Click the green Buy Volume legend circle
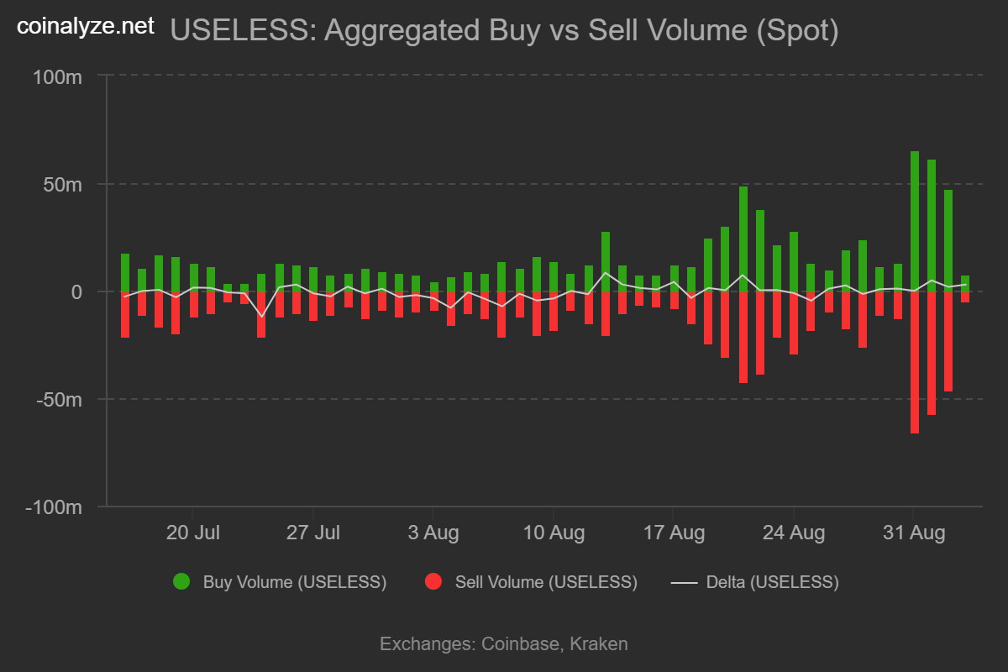Screen dimensions: 1008x672 click(x=181, y=581)
